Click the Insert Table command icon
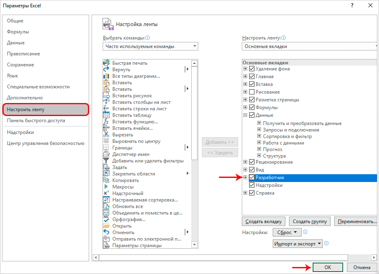Screen dimensions: 379x274 click(107, 115)
